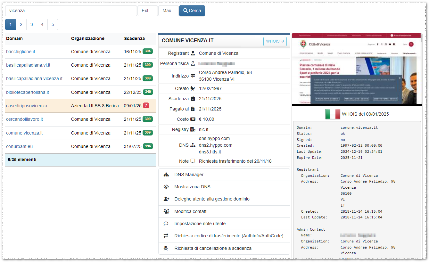Screen dimensions: 429x262
Task: Open Deleghe utente alla gestione dominio
Action: coord(224,199)
